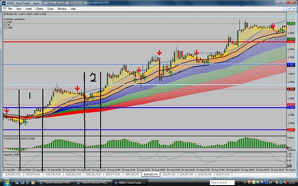Expand hidden tray icons with the chevron
The width and height of the screenshot is (298, 186).
pyautogui.click(x=245, y=182)
